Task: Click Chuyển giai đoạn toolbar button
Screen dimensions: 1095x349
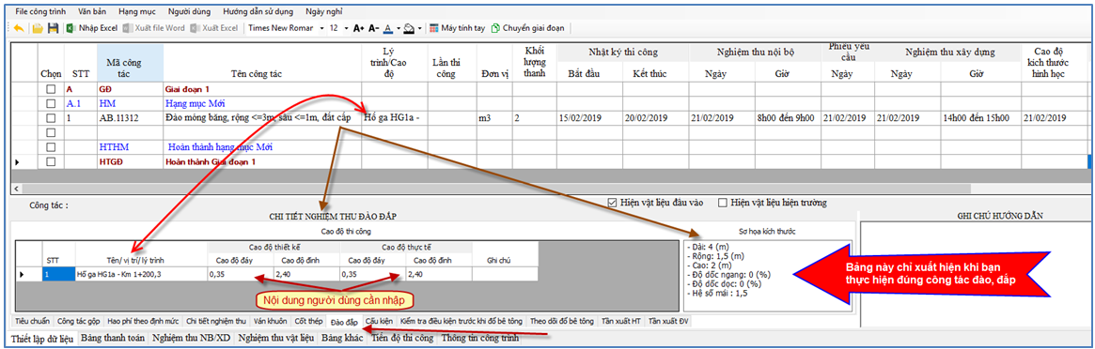Action: pos(528,28)
